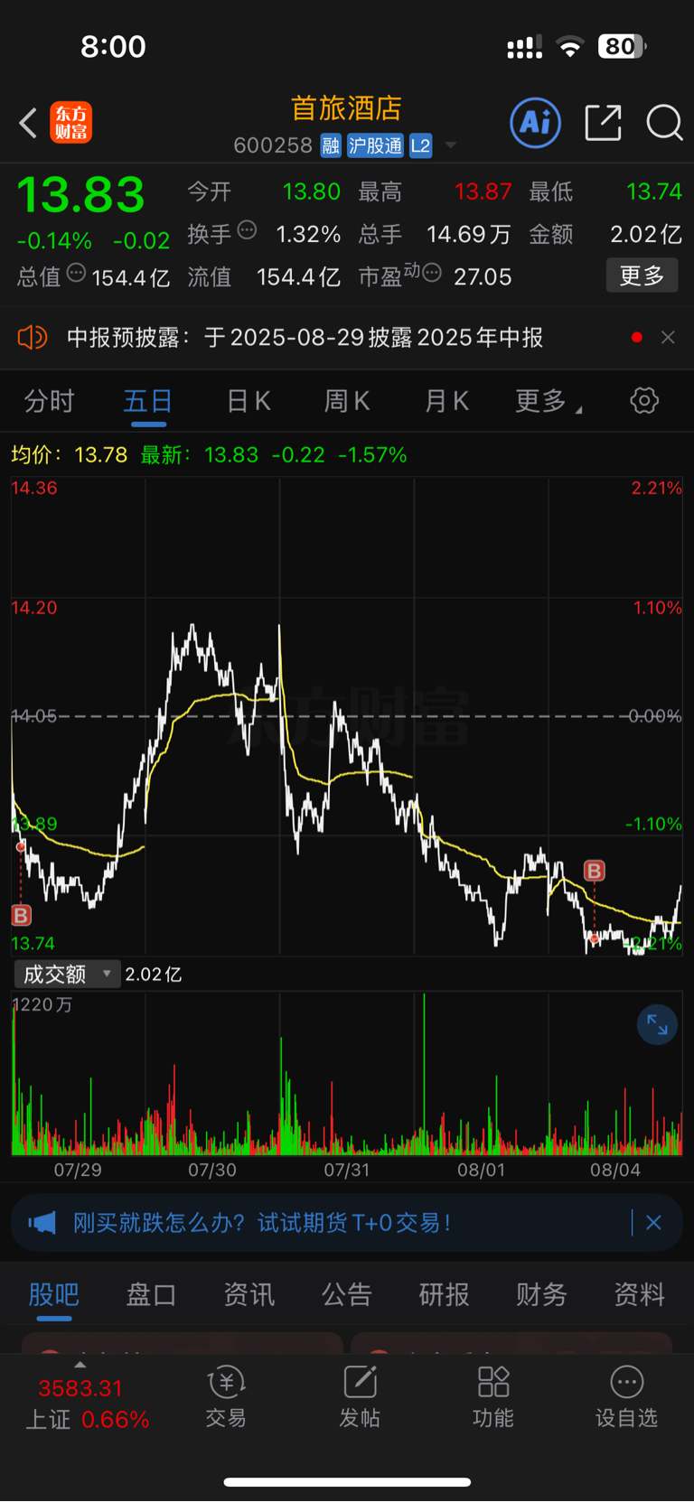The image size is (694, 1502).
Task: Expand chart to fullscreen
Action: tap(657, 1025)
